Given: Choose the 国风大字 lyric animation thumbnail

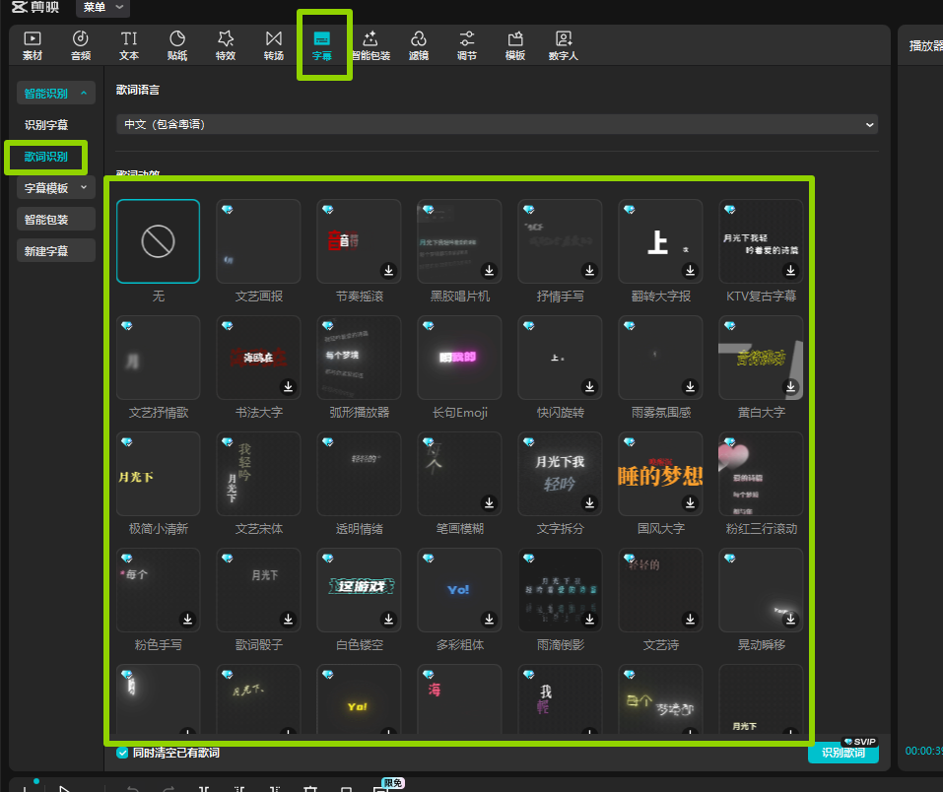Looking at the screenshot, I should [x=660, y=474].
